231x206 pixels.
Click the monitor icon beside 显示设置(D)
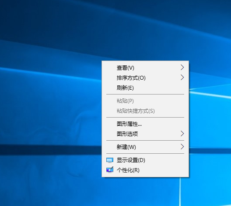point(110,160)
